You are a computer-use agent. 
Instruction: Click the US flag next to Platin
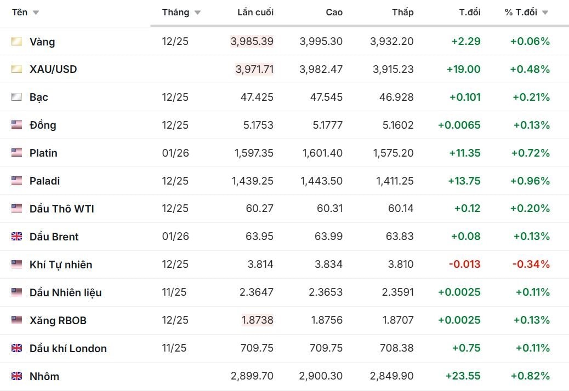pyautogui.click(x=17, y=153)
